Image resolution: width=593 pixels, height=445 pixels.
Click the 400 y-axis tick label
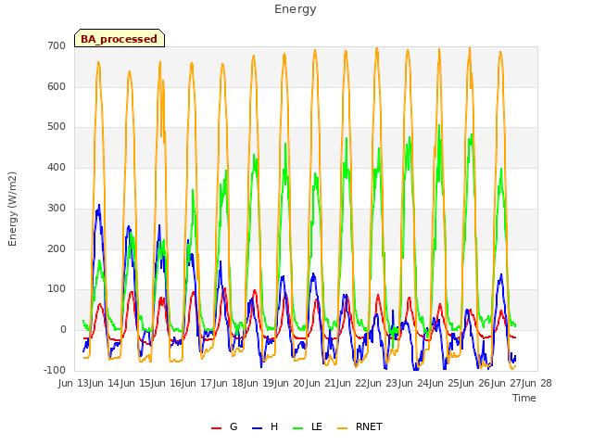point(57,167)
